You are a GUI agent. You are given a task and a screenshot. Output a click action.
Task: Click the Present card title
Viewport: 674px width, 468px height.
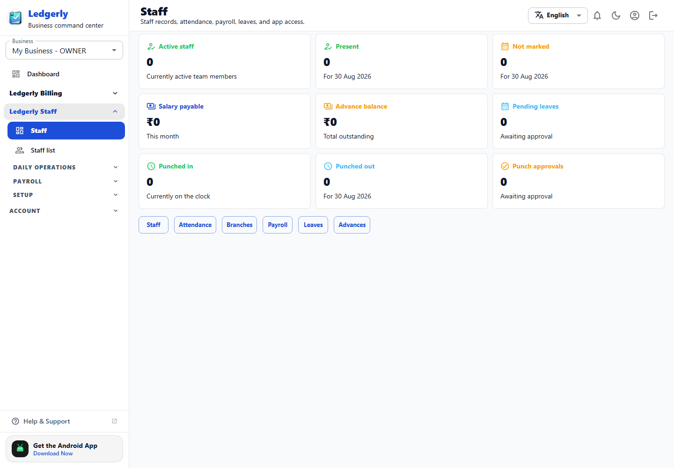tap(347, 46)
